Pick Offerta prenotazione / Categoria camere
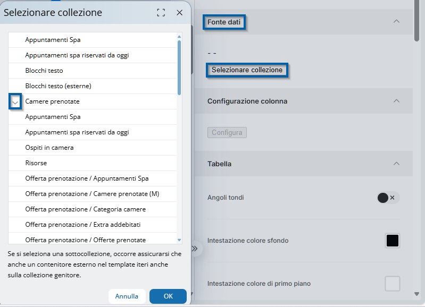The height and width of the screenshot is (307, 425). 85,209
